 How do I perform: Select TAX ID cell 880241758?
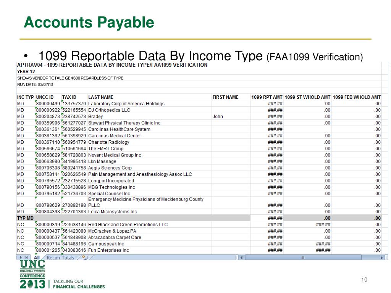74,168
